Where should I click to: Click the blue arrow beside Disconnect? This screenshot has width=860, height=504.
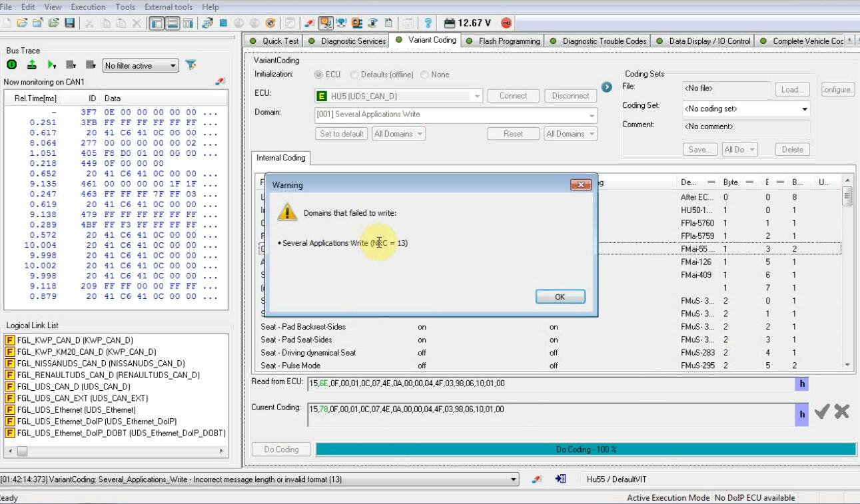[606, 87]
